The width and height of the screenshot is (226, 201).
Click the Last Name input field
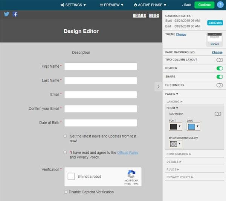coord(101,81)
